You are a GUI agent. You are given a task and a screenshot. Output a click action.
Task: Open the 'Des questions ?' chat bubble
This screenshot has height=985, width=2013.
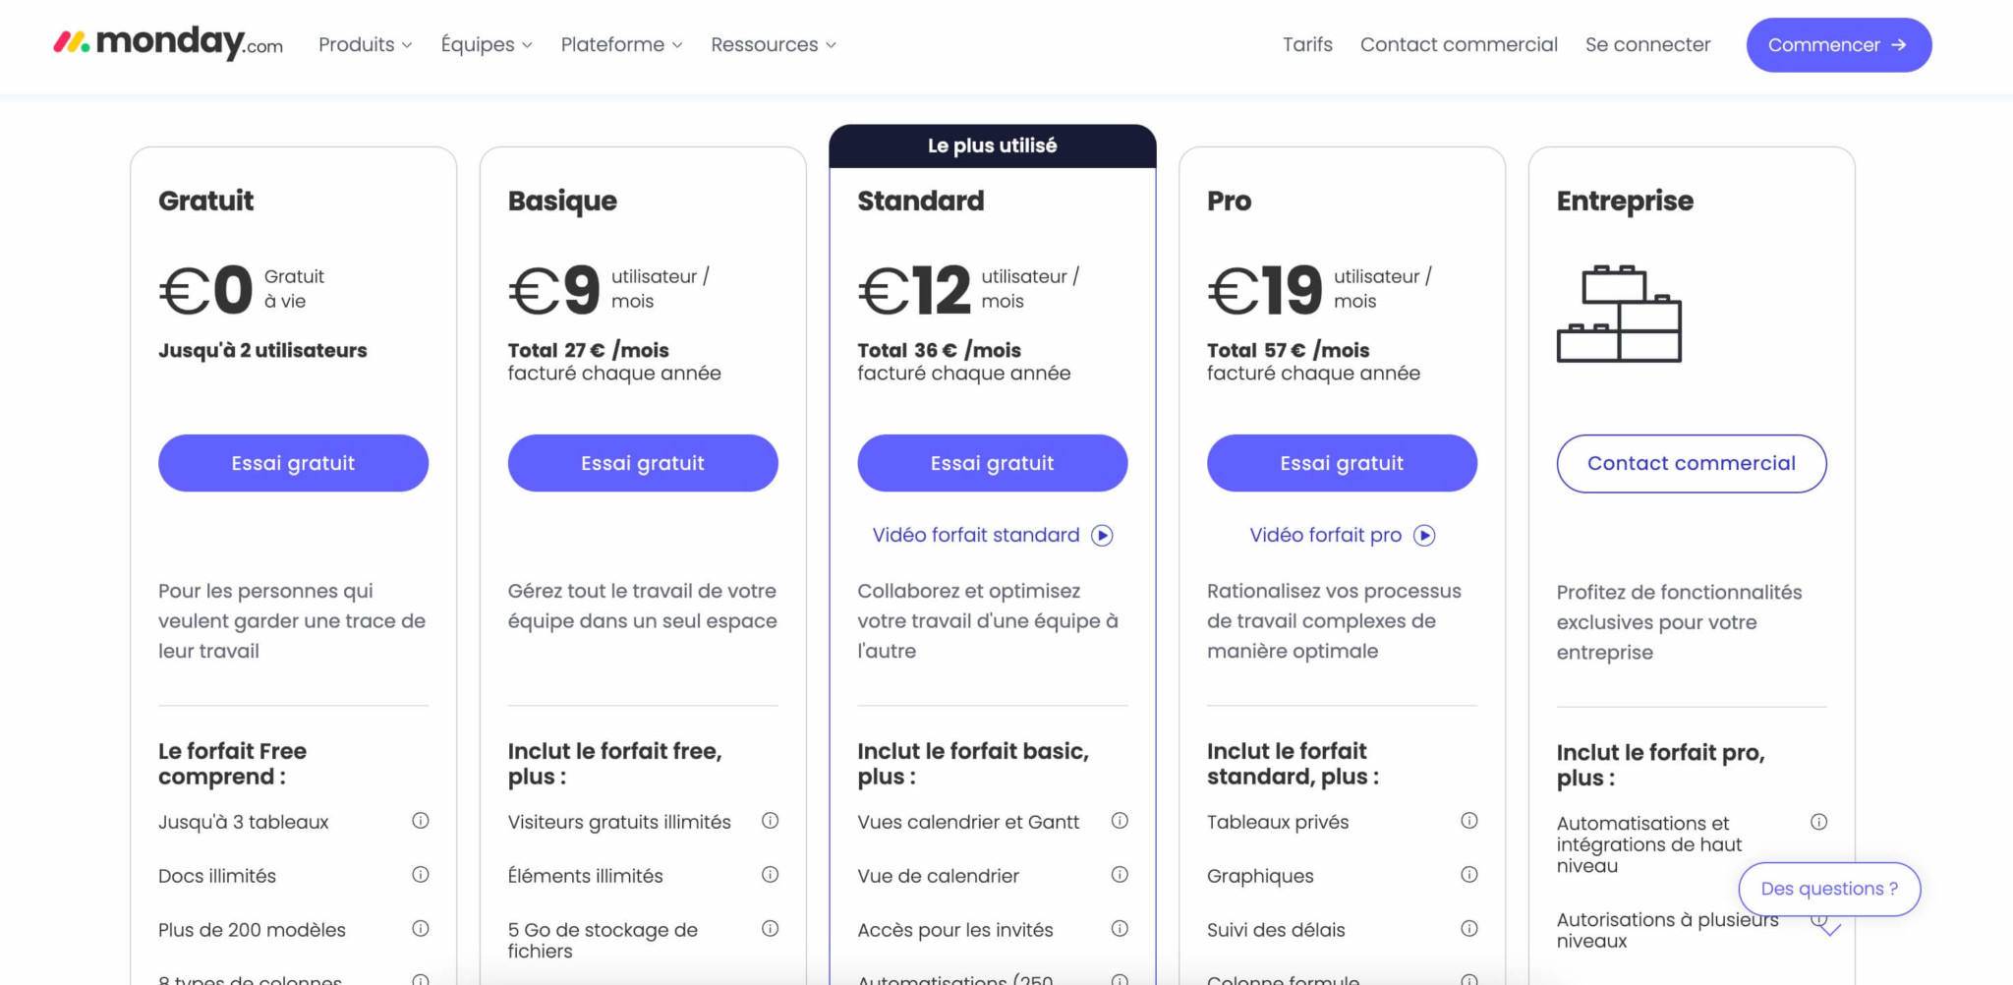click(1829, 888)
